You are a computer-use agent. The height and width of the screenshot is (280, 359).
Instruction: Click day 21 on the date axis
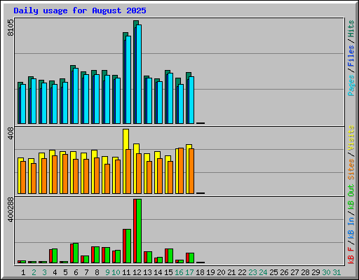231,272
